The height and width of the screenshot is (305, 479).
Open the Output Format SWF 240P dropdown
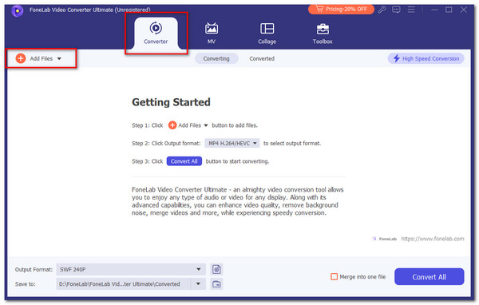point(131,269)
